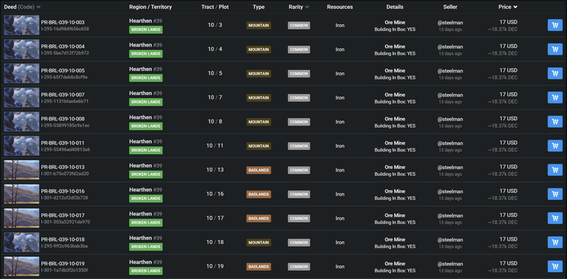Viewport: 567px width, 279px height.
Task: Add deed PR-BRL-039-10-011 to cart
Action: pos(554,145)
